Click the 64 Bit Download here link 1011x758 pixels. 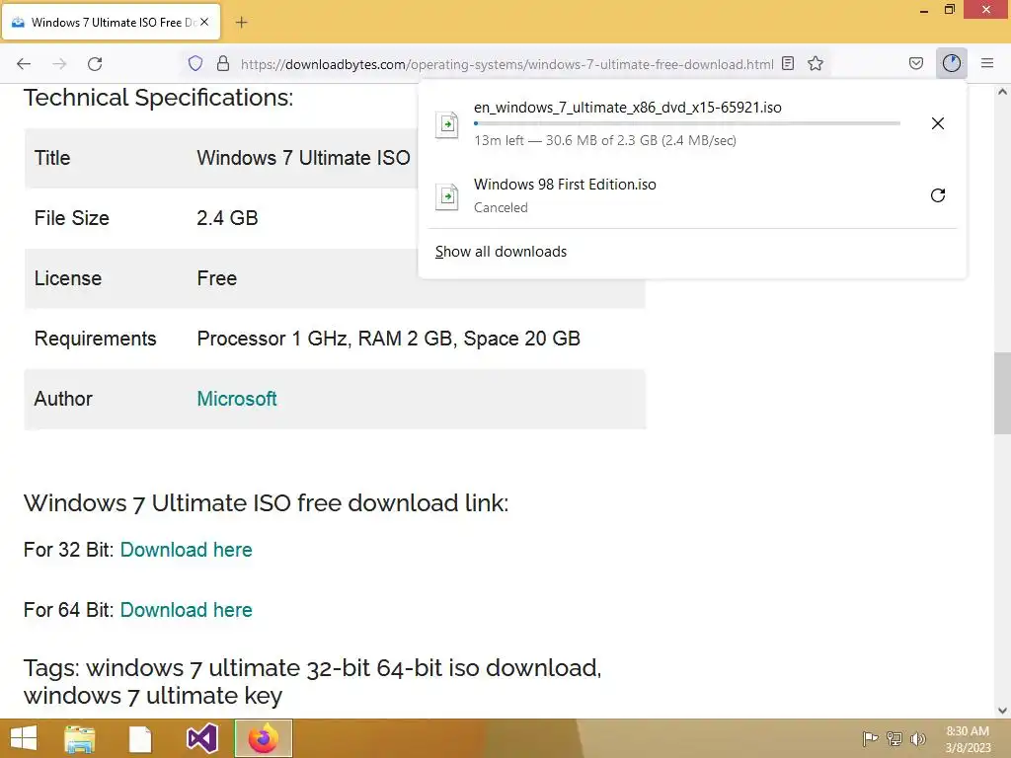pos(186,610)
